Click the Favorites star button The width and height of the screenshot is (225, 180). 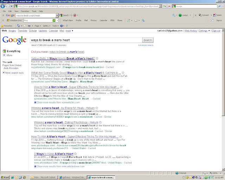tap(7, 26)
